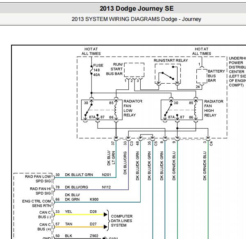The height and width of the screenshot is (239, 246).
Task: Select circuit code "D27"
Action: click(93, 224)
